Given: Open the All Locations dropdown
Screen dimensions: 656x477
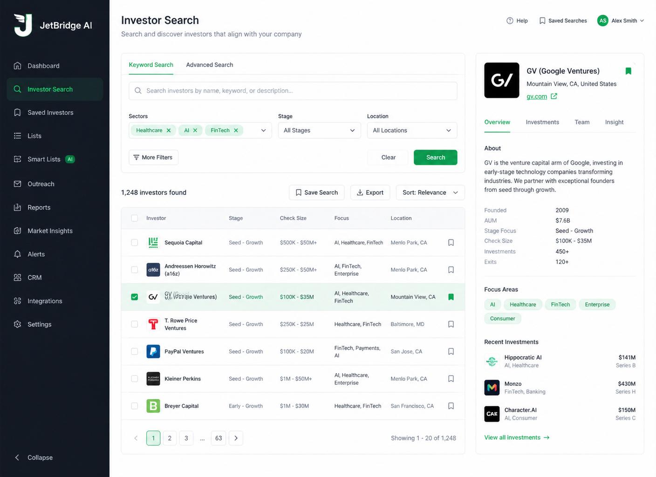Looking at the screenshot, I should pyautogui.click(x=412, y=130).
